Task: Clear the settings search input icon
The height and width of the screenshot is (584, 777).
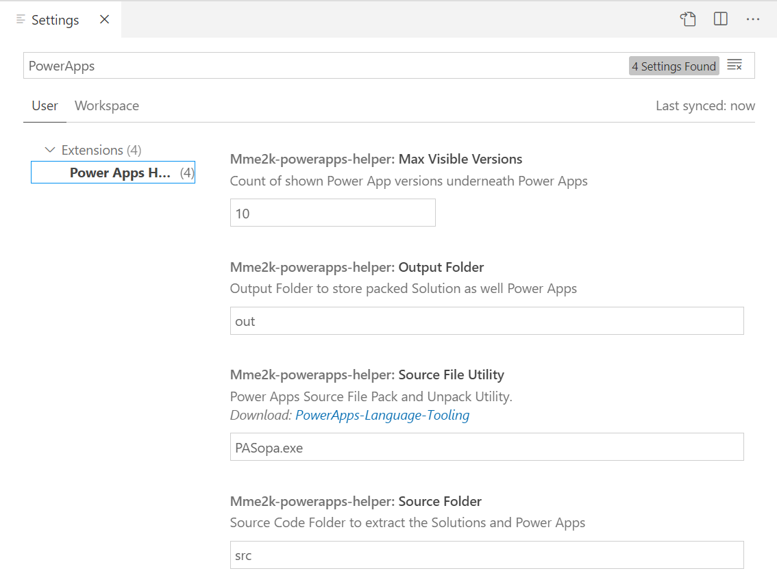Action: 735,65
